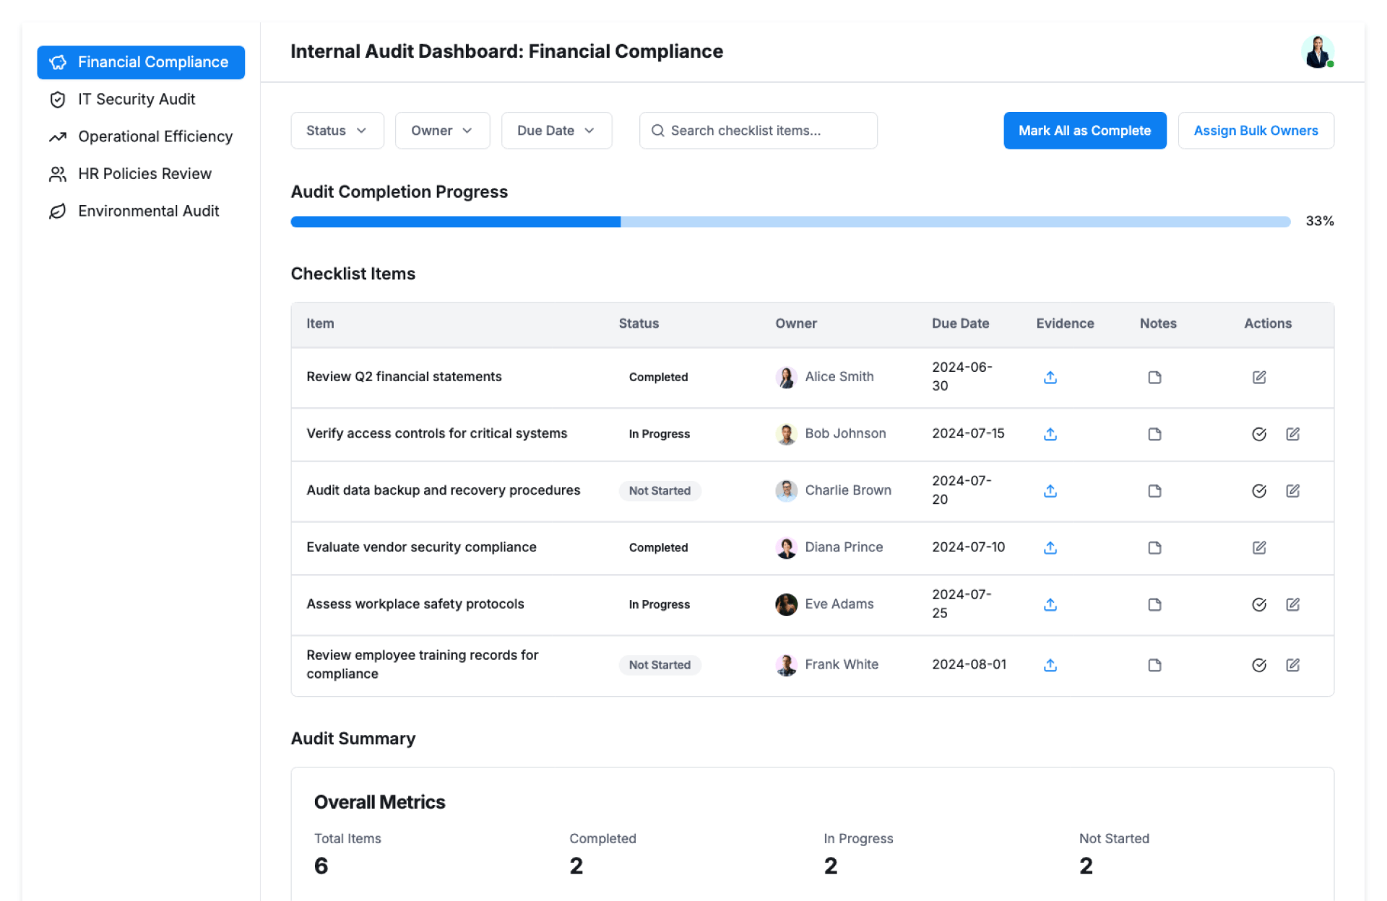Edit the Evaluate vendor security compliance row
The image size is (1387, 901).
click(x=1258, y=547)
